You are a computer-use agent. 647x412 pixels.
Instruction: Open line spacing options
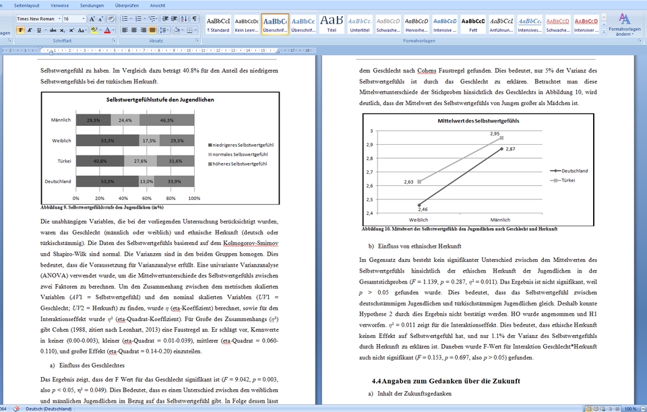164,30
